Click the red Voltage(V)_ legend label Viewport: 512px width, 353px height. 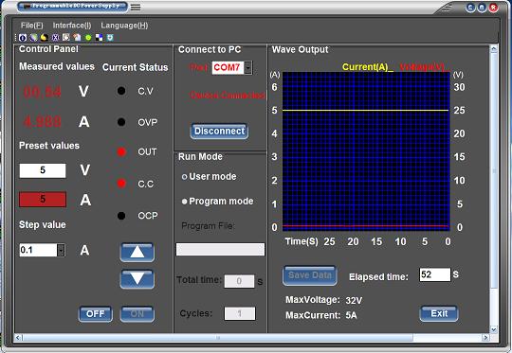(x=424, y=67)
